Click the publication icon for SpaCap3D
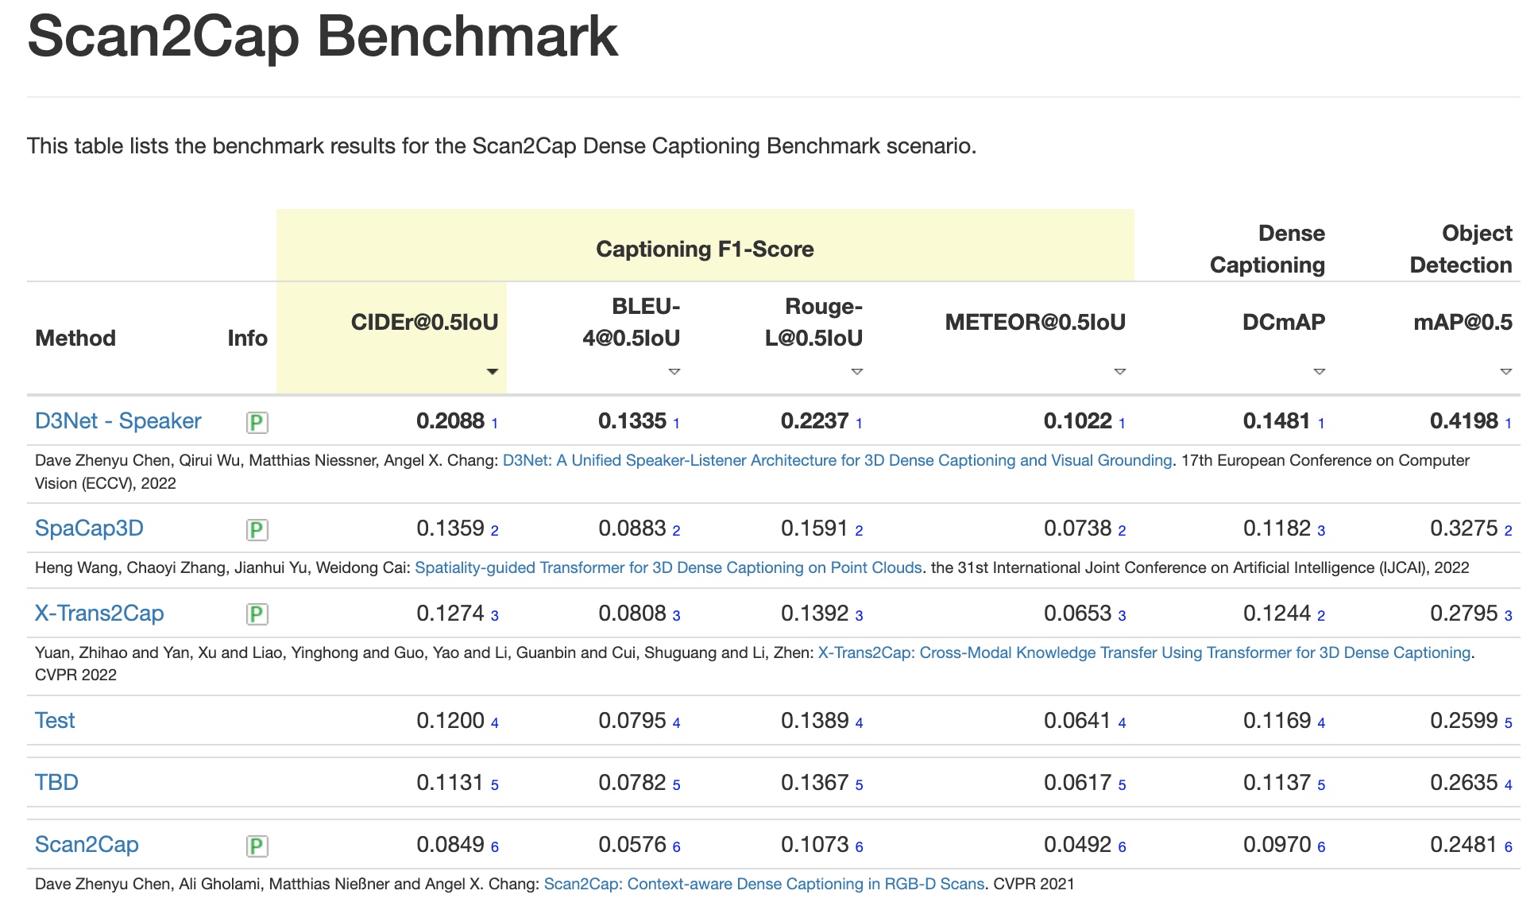The width and height of the screenshot is (1538, 906). (x=257, y=529)
